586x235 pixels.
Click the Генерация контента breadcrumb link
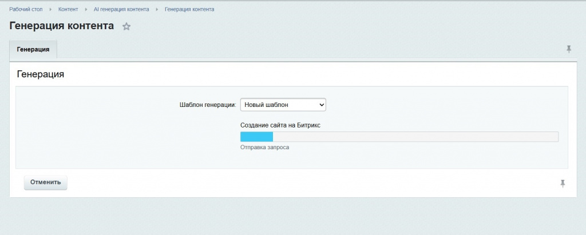(x=189, y=10)
